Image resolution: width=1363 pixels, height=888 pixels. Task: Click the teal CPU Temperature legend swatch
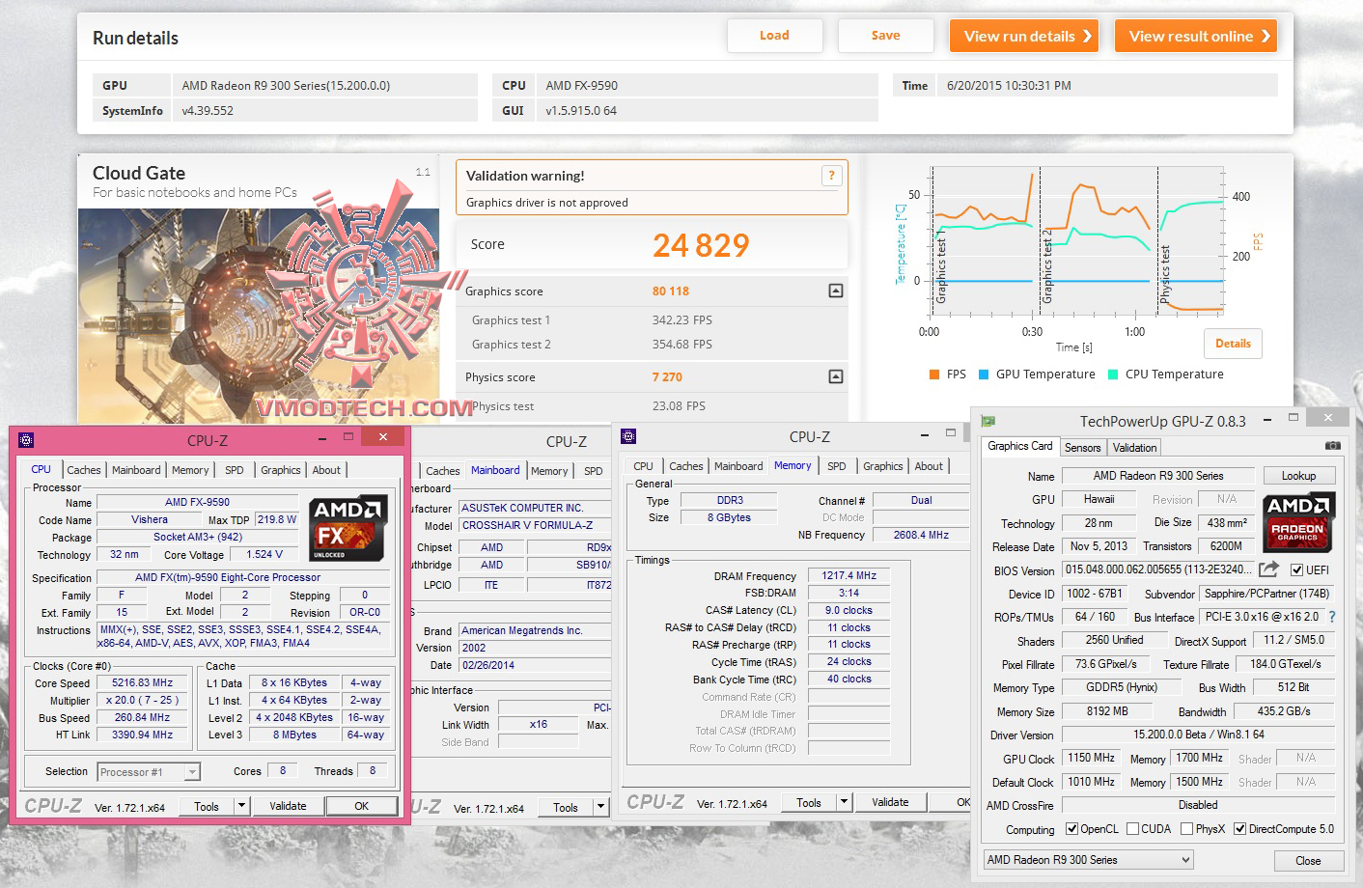pyautogui.click(x=1113, y=375)
